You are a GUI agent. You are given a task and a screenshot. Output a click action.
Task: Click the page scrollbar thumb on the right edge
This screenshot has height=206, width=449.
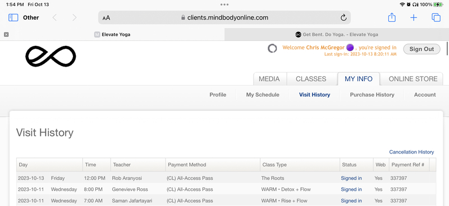(447, 48)
